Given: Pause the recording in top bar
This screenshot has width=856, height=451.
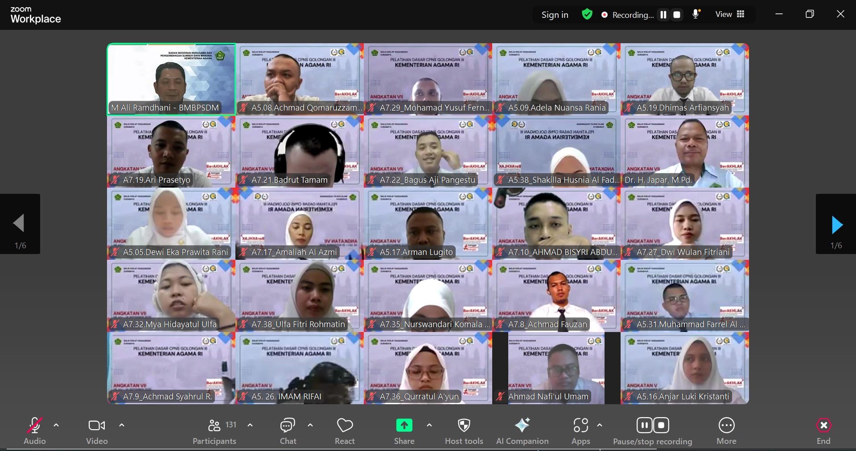Looking at the screenshot, I should coord(663,15).
